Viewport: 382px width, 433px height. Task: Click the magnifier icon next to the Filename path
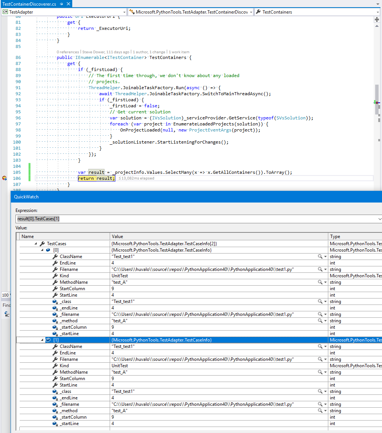pos(320,269)
